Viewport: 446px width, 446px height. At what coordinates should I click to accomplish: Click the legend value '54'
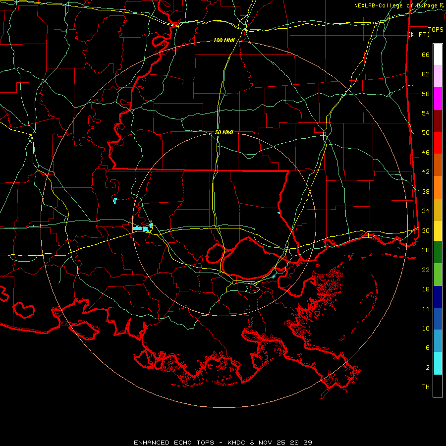426,113
